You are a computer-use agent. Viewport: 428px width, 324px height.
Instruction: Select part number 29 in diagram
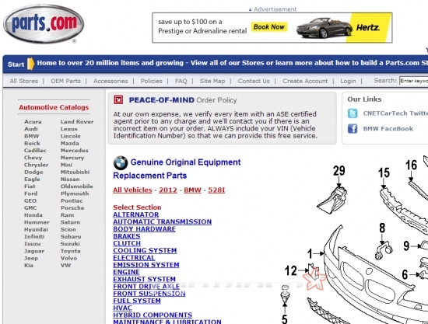(x=339, y=171)
